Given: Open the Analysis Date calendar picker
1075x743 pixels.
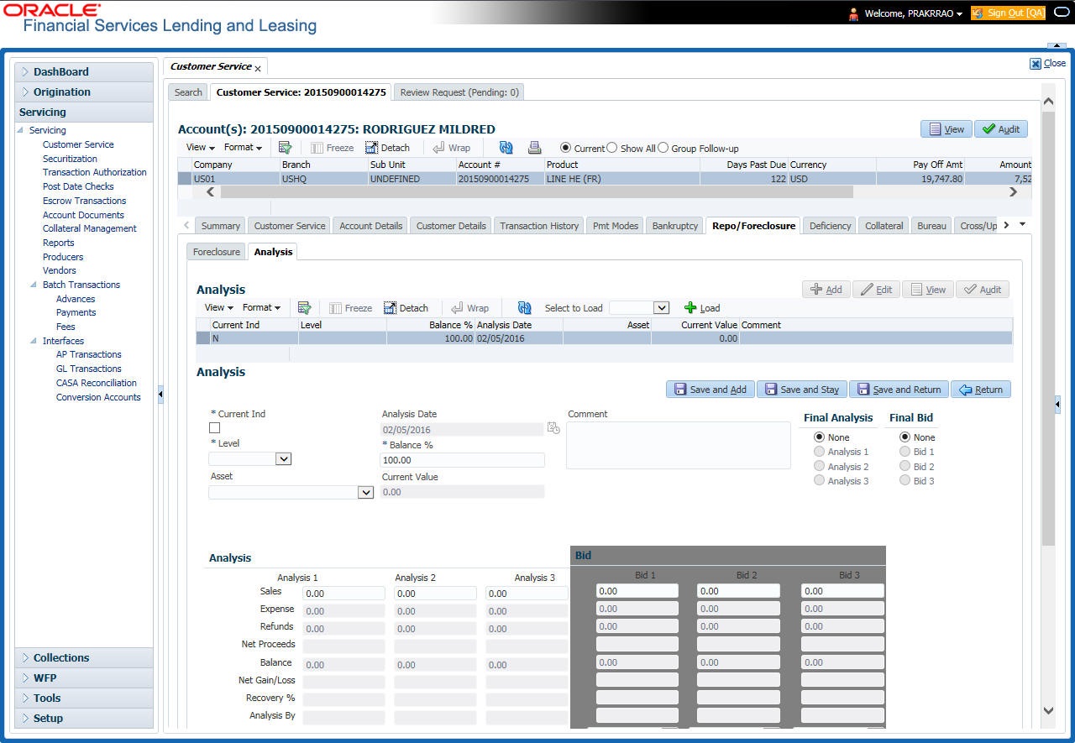Looking at the screenshot, I should coord(553,428).
